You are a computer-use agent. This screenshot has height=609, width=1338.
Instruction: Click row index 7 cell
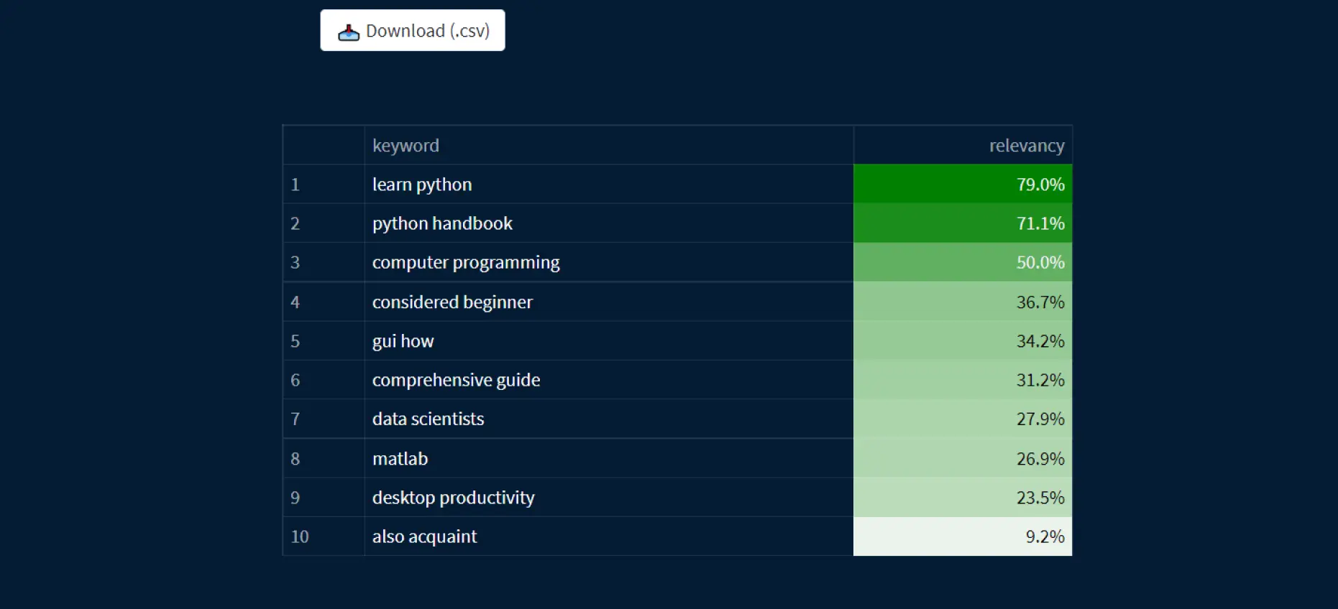[324, 419]
